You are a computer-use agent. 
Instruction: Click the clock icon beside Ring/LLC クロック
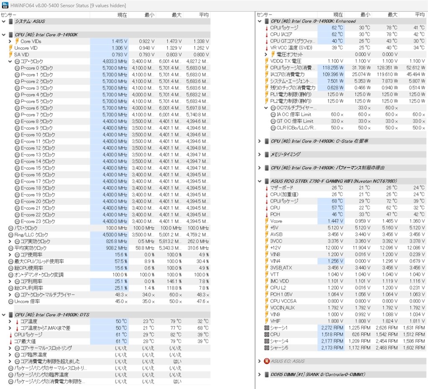pyautogui.click(x=11, y=235)
